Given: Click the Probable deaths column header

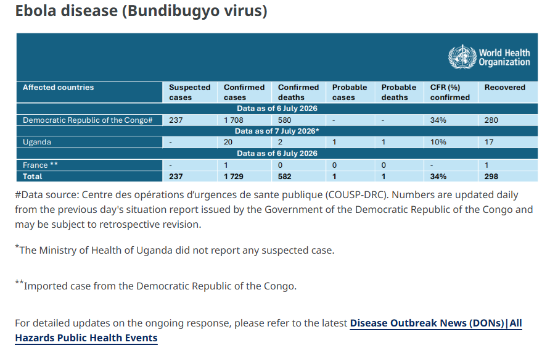Looking at the screenshot, I should [398, 93].
